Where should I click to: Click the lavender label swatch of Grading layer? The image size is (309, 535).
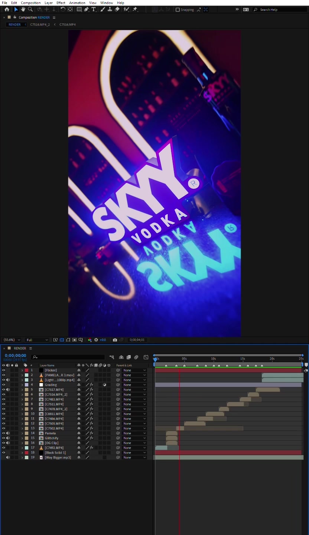(x=26, y=385)
